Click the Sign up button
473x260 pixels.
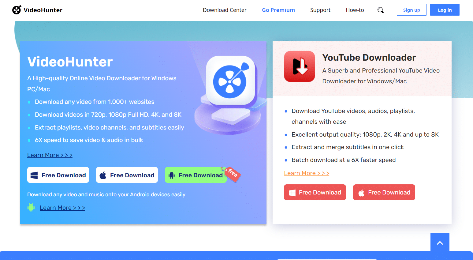pyautogui.click(x=412, y=10)
